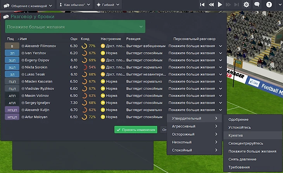
Task: Expand personal talk dropdown for Alexandr Kutjin
Action: tap(221, 110)
